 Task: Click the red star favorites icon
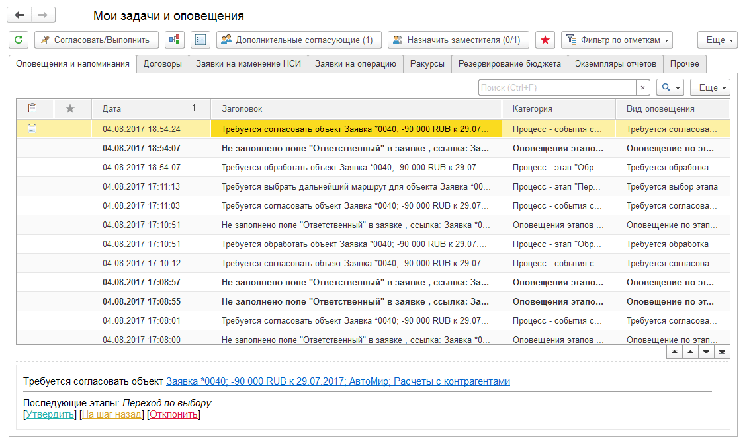(x=545, y=40)
